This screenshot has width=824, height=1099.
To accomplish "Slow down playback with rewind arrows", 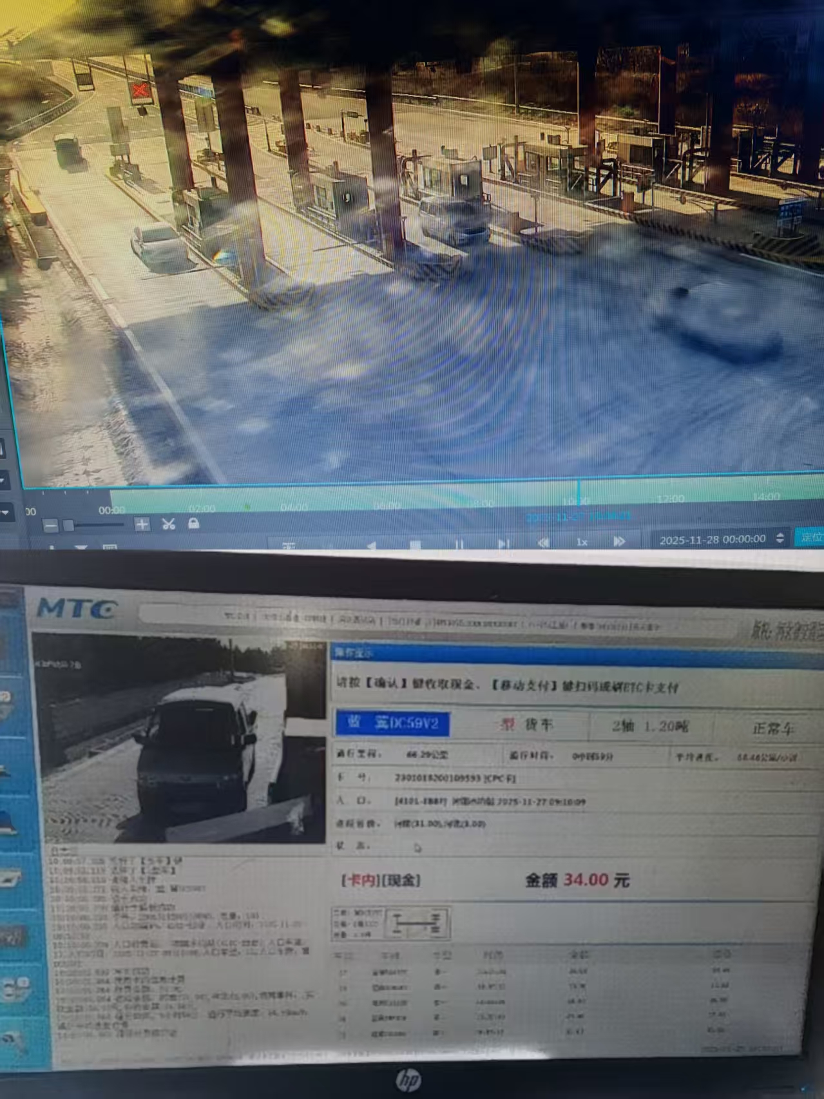I will 544,542.
